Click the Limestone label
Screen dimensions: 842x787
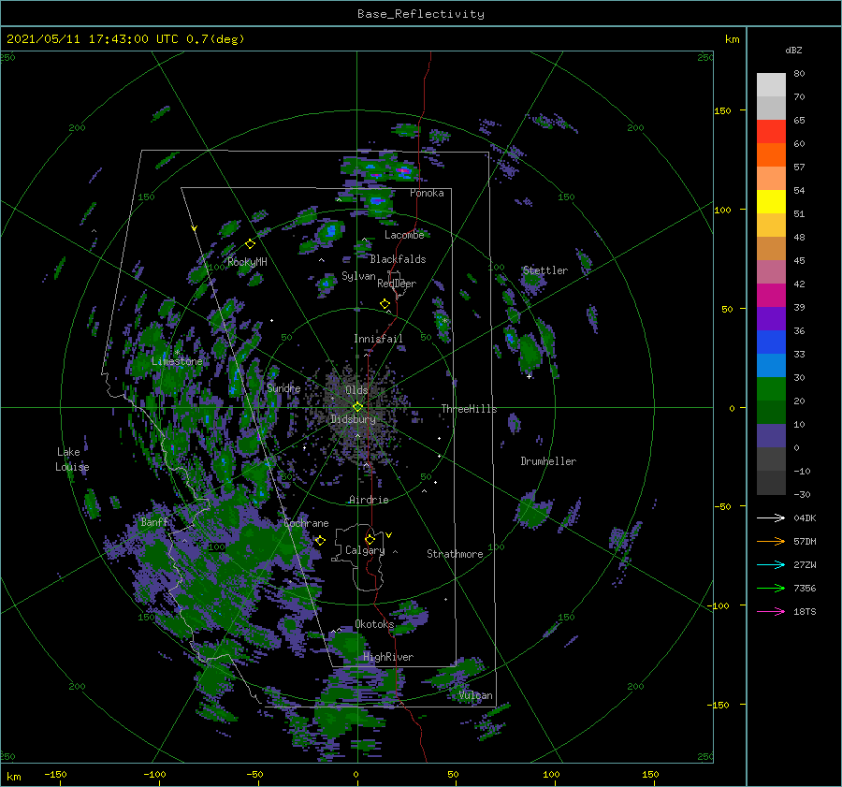(x=177, y=361)
